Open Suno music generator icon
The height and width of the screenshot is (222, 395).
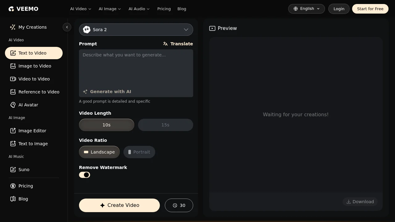coord(13,170)
